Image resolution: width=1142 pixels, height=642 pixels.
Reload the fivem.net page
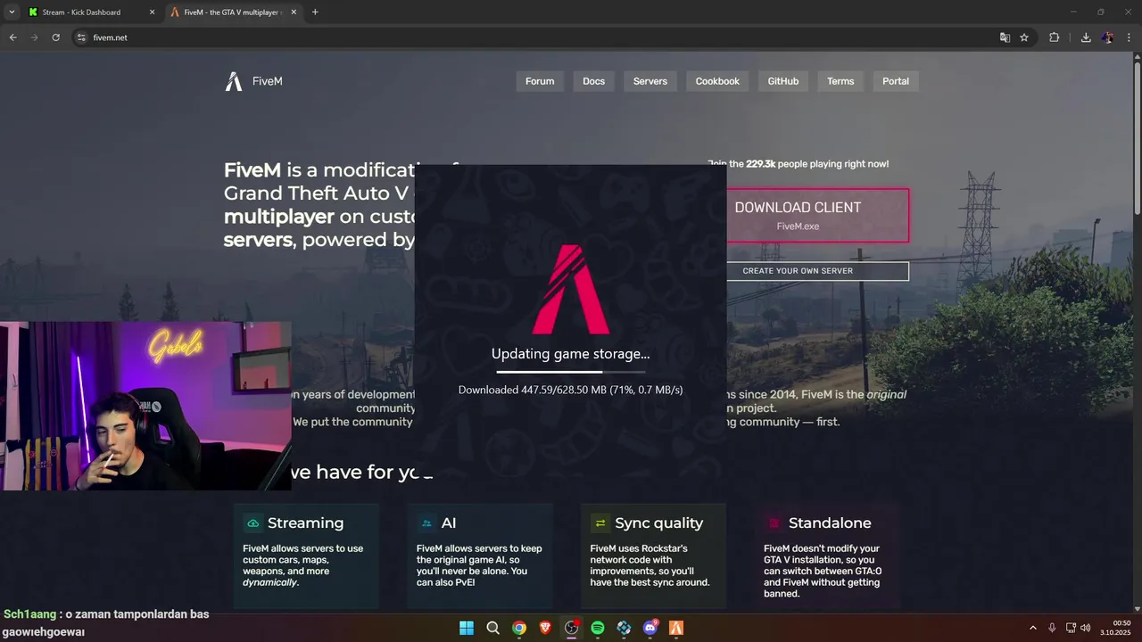[55, 37]
